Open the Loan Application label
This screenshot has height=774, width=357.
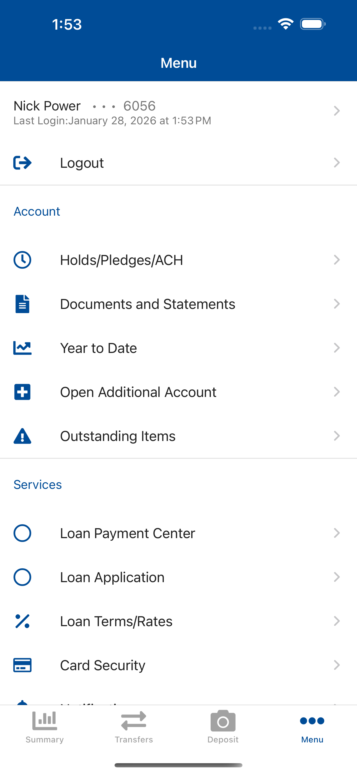tap(112, 577)
